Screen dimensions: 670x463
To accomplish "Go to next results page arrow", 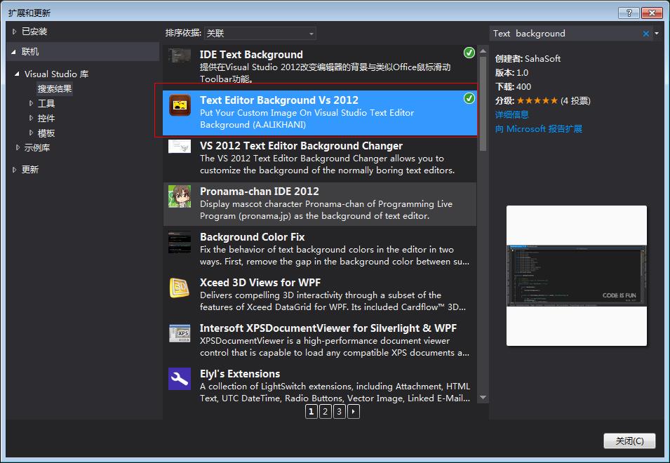I will coord(354,412).
